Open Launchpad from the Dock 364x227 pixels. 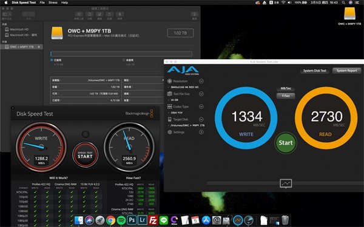pyautogui.click(x=100, y=220)
